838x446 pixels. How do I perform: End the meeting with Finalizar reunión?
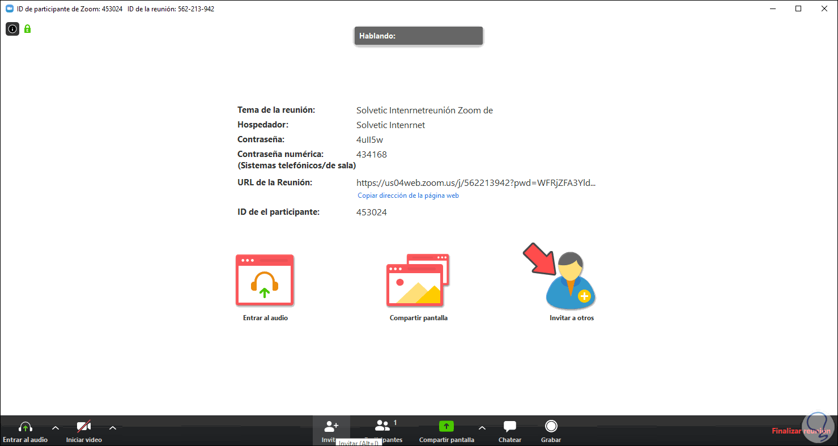pos(801,431)
